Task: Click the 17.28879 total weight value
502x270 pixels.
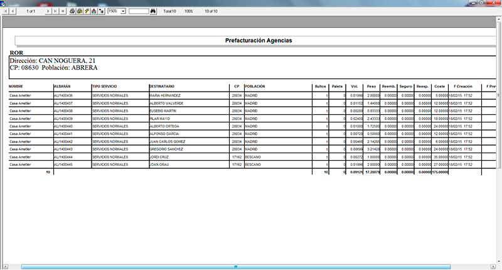Action: pos(372,172)
